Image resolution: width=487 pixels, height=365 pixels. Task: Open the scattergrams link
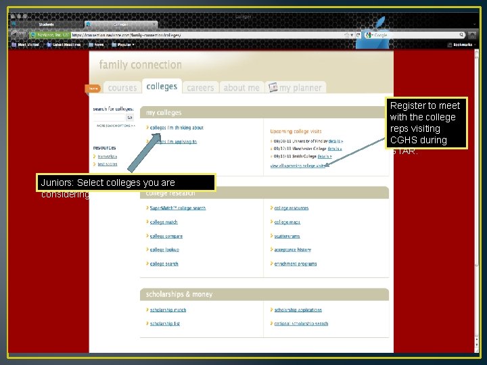[287, 236]
